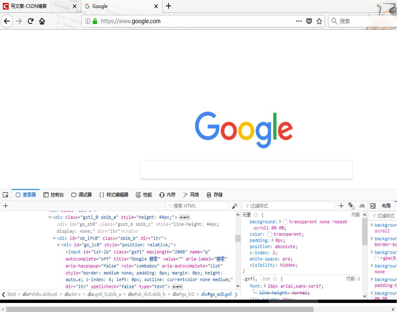Highlight elements matching .gsfi, .lst selector
The image size is (398, 312).
pyautogui.click(x=275, y=279)
